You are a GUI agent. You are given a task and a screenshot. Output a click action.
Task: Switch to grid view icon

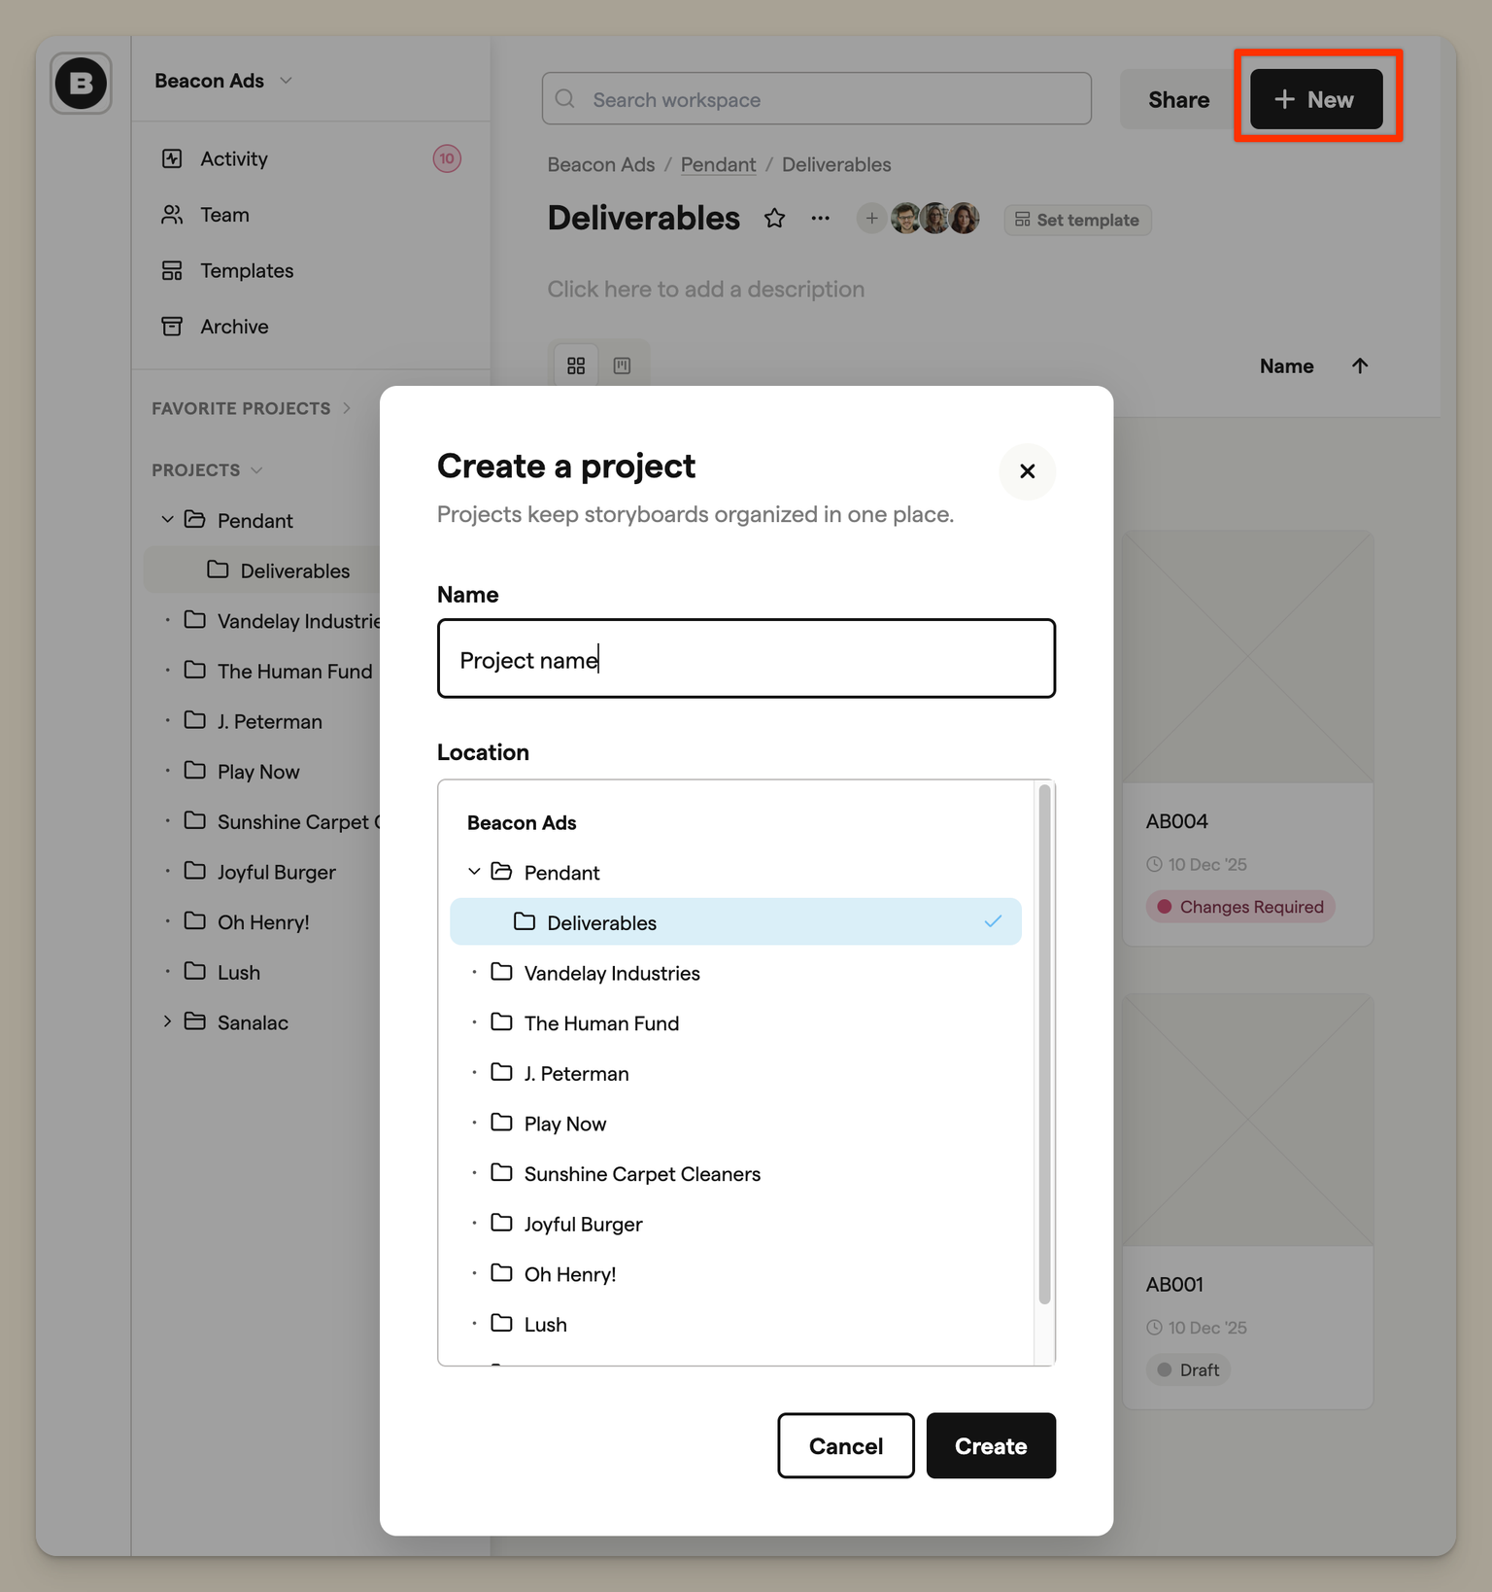click(576, 366)
